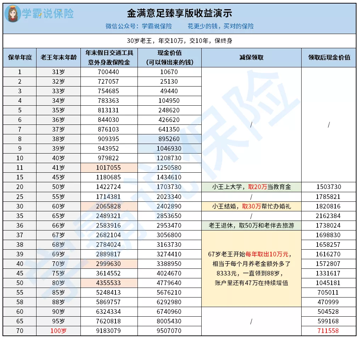The height and width of the screenshot is (339, 359).
Task: Click the cell showing 7620818
Action: 108,321
